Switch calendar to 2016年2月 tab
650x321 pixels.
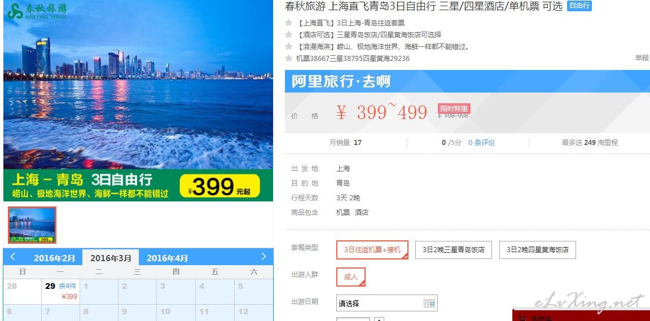click(54, 258)
